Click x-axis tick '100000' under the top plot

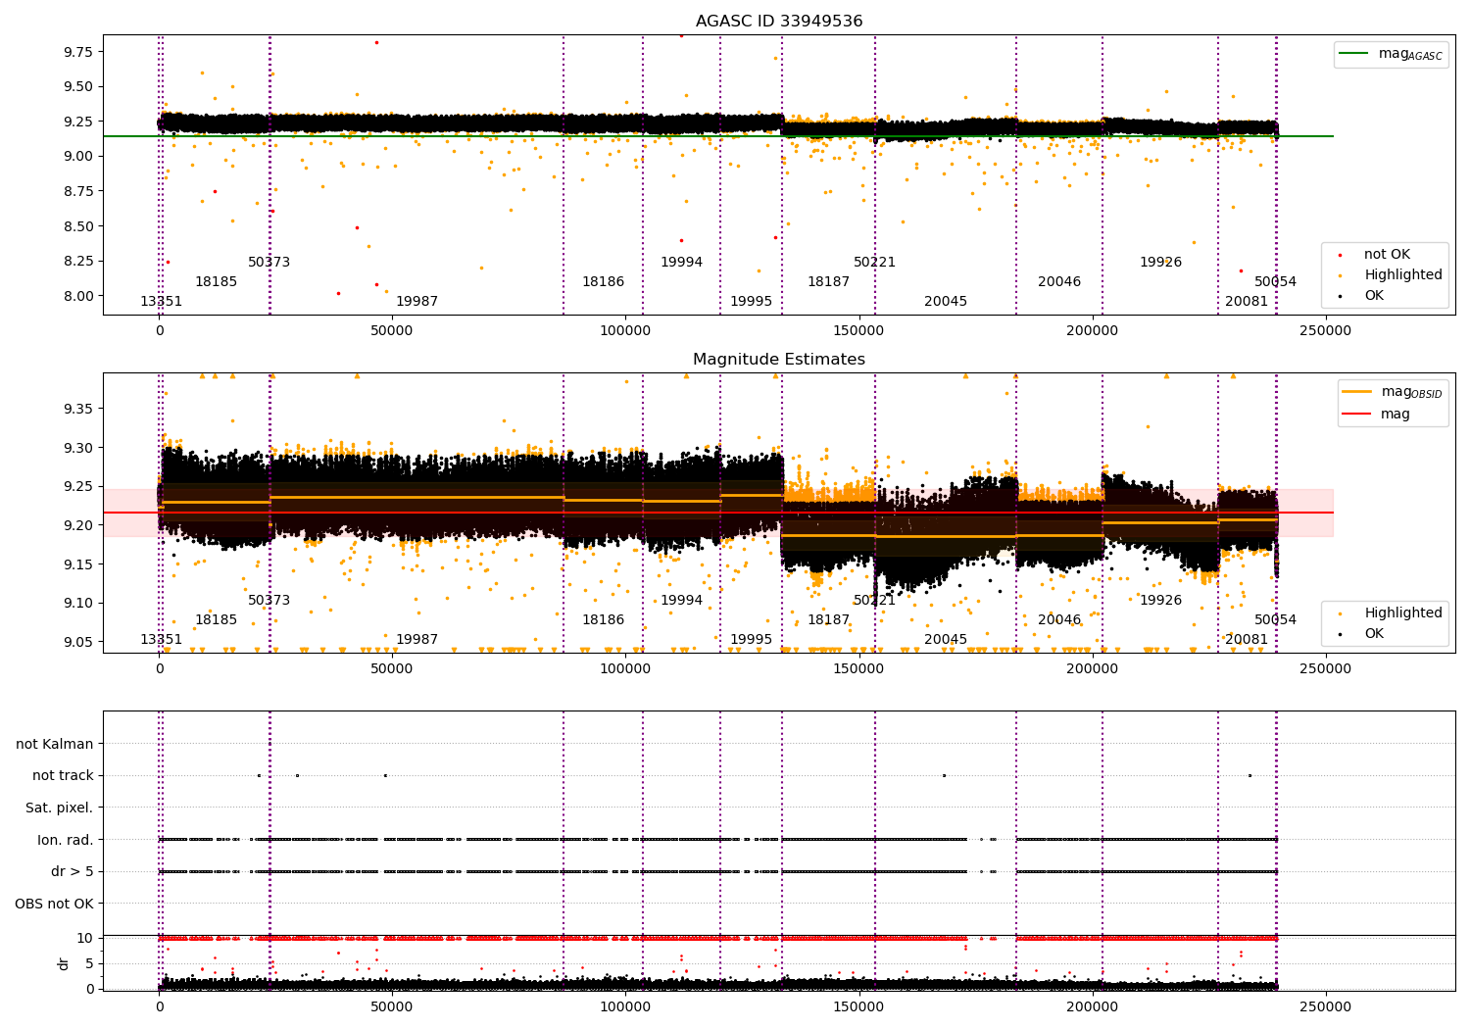tap(625, 331)
